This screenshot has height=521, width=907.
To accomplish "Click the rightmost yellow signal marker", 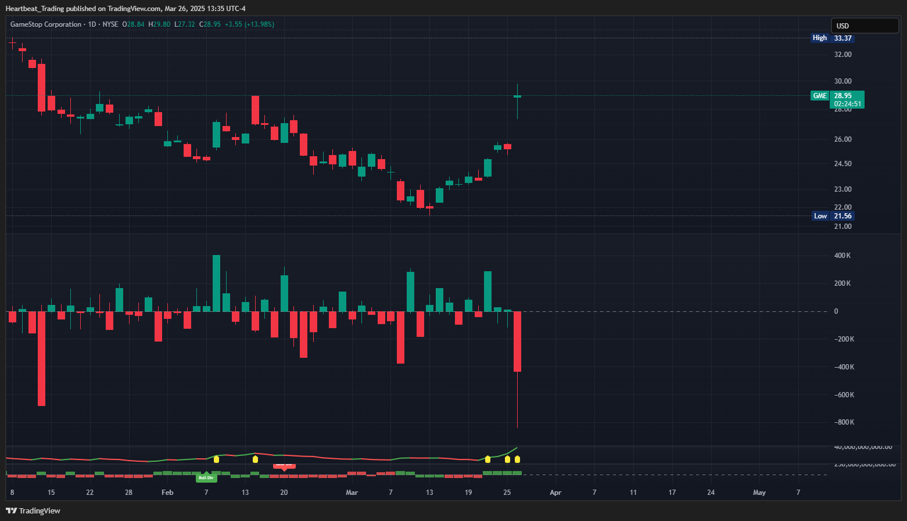I will [517, 459].
